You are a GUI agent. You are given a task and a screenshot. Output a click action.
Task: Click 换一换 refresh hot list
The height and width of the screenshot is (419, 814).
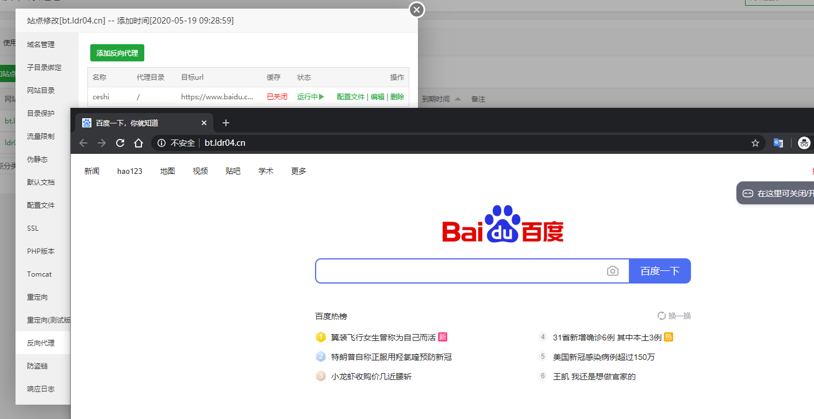[674, 316]
